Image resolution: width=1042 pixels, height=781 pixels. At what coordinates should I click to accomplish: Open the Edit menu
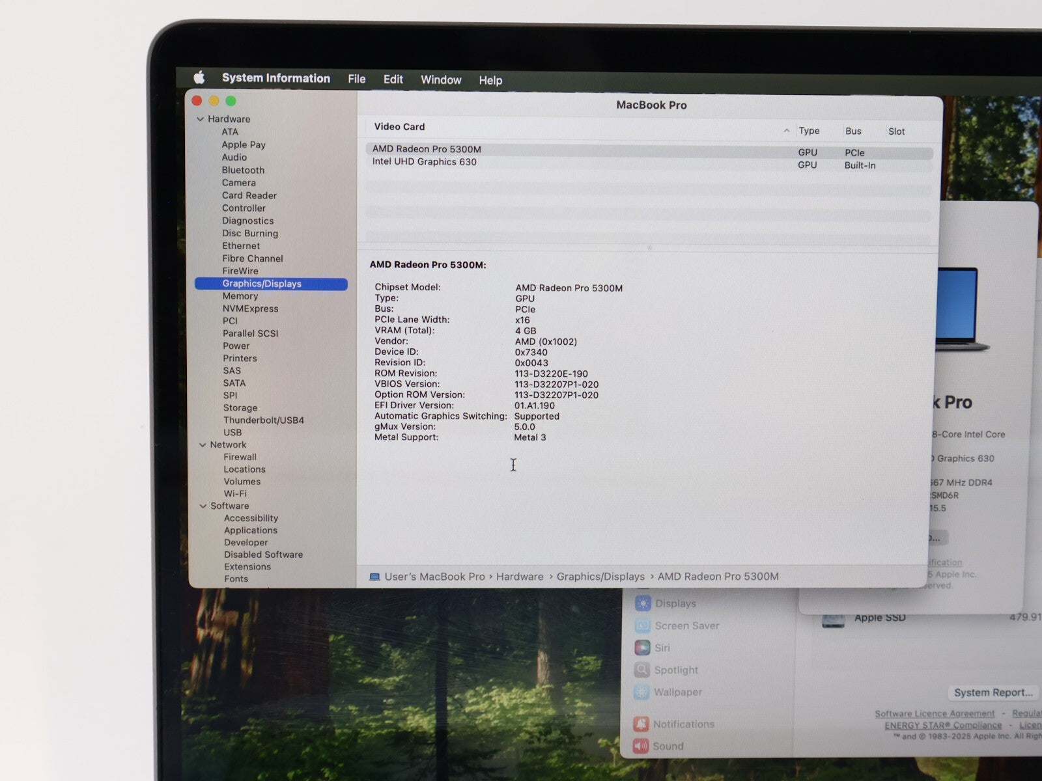point(393,79)
